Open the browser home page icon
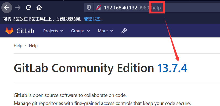 pos(39,8)
